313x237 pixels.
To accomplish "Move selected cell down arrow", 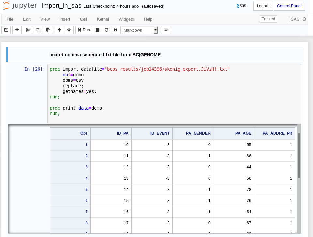I will (69, 30).
